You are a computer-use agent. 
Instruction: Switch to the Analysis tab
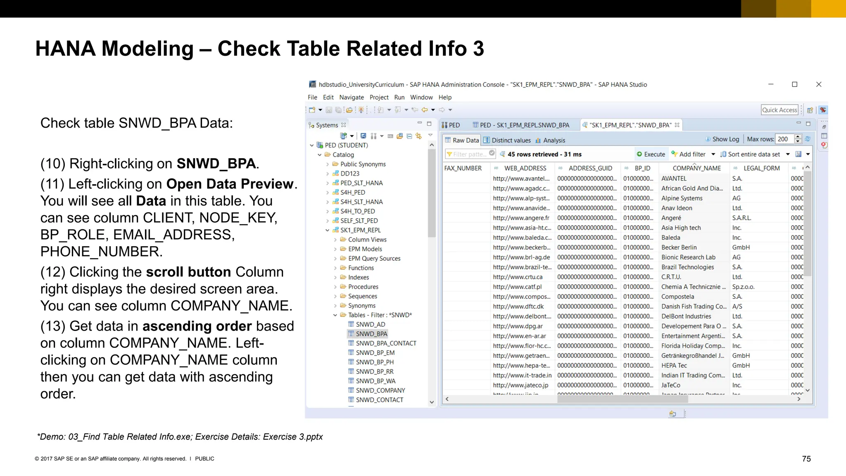[x=550, y=140]
